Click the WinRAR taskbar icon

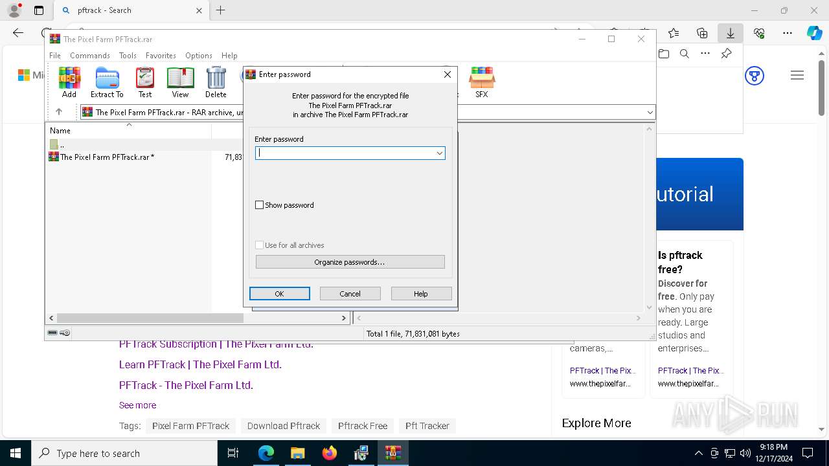[x=393, y=453]
